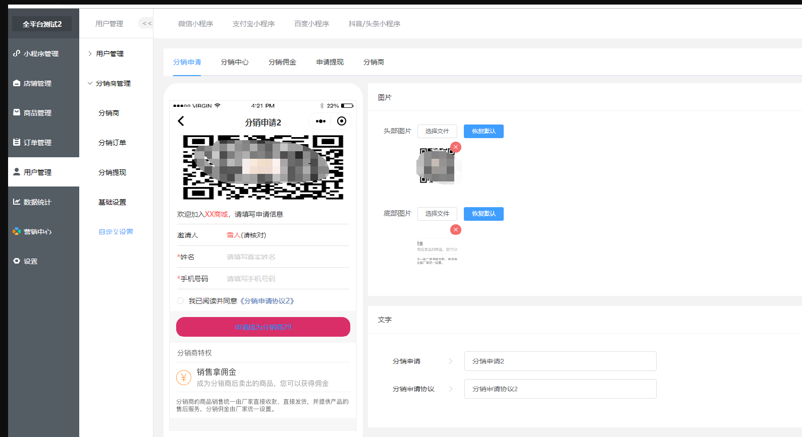Tap the three-dots menu in phone preview

tap(320, 121)
